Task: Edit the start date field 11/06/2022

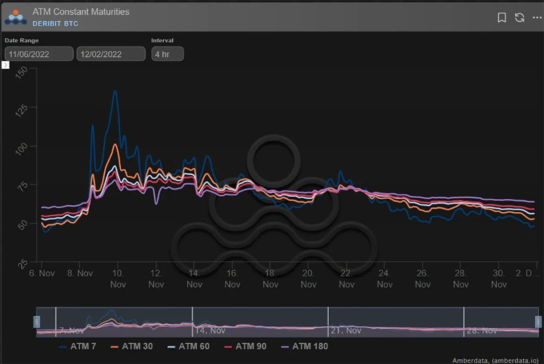Action: click(39, 54)
